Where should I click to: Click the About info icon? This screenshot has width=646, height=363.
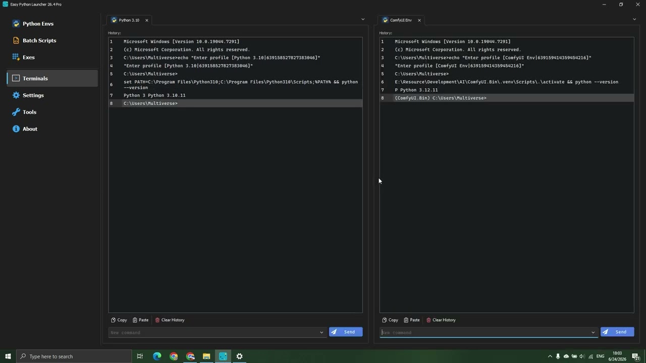click(16, 129)
